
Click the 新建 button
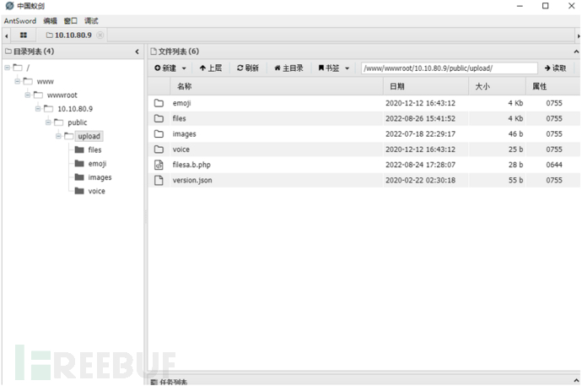coord(165,68)
